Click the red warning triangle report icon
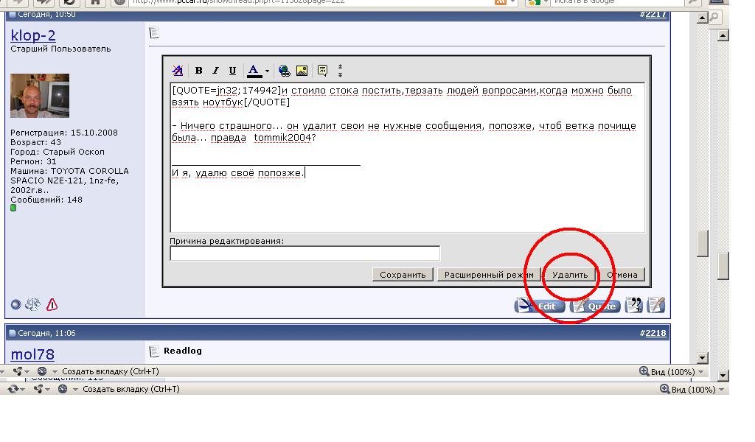The height and width of the screenshot is (442, 755). pyautogui.click(x=52, y=304)
